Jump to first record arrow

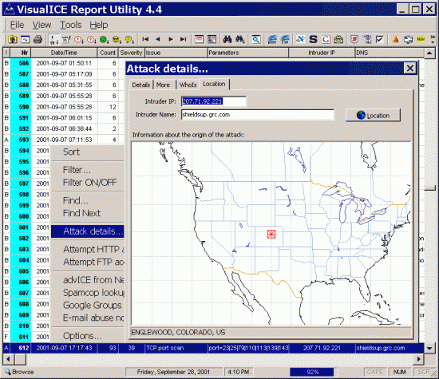(x=145, y=39)
